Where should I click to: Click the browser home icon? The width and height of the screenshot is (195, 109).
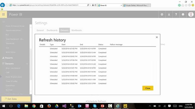tap(183, 5)
